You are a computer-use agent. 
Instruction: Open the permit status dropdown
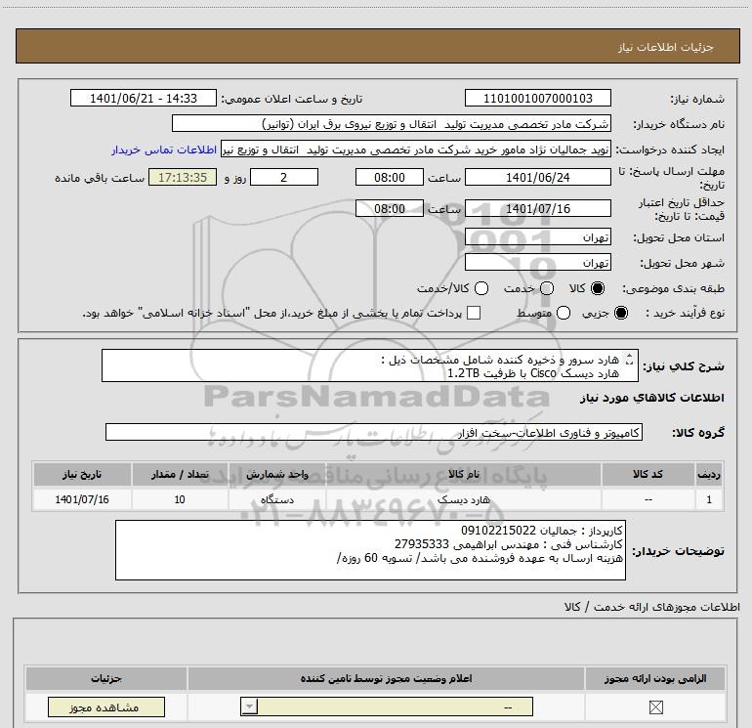click(x=387, y=707)
